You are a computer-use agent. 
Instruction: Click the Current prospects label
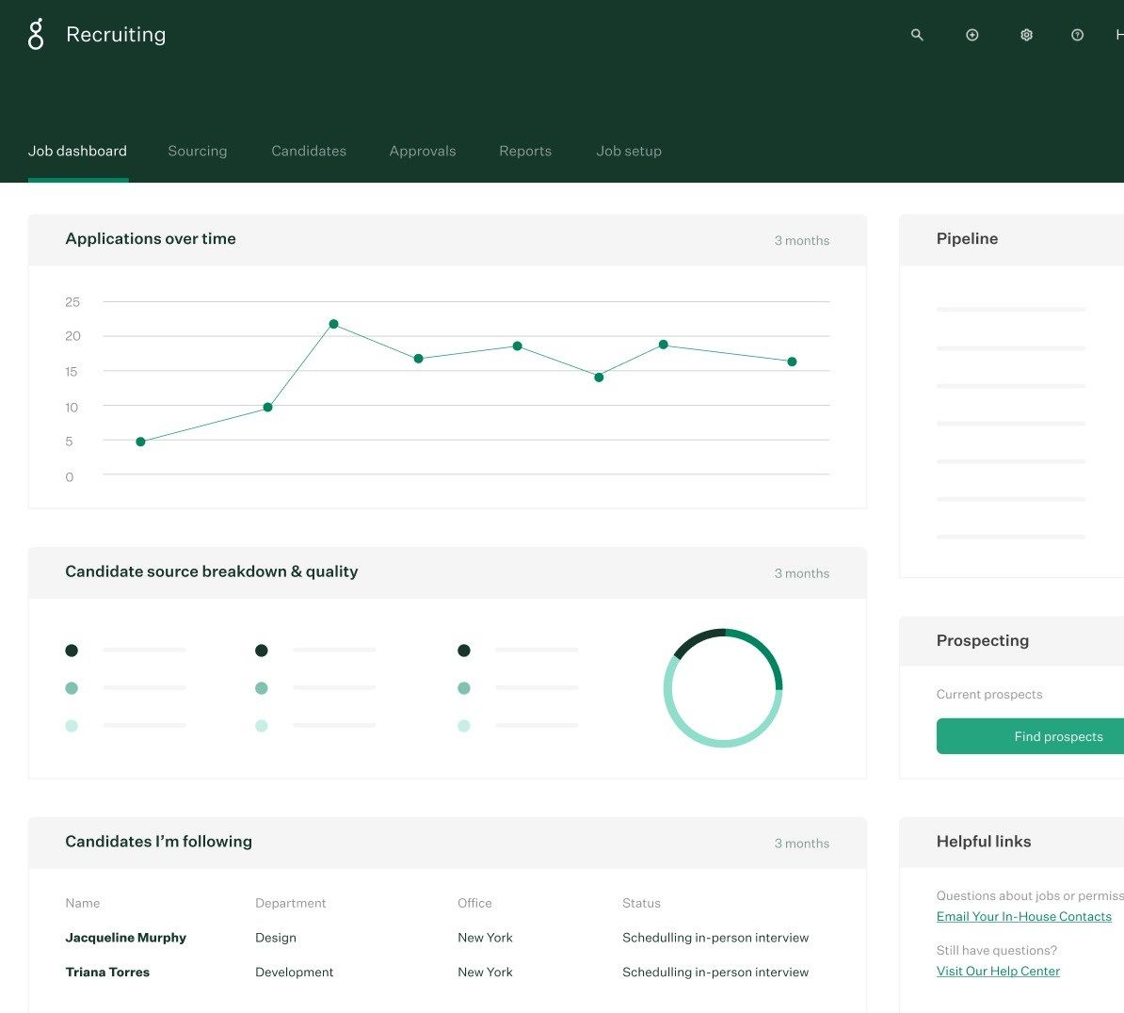pos(989,695)
